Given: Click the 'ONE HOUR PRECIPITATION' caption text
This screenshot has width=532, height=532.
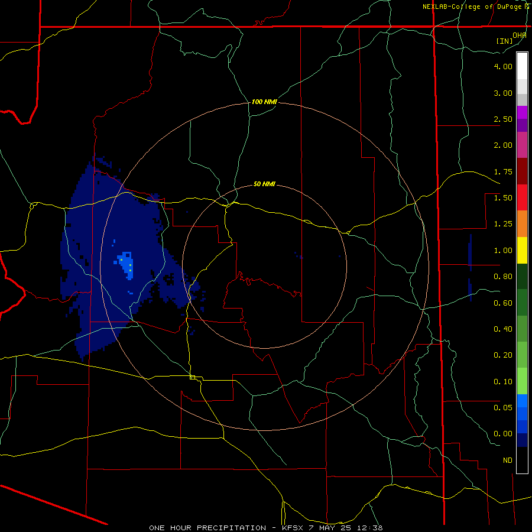Looking at the screenshot, I should 207,528.
